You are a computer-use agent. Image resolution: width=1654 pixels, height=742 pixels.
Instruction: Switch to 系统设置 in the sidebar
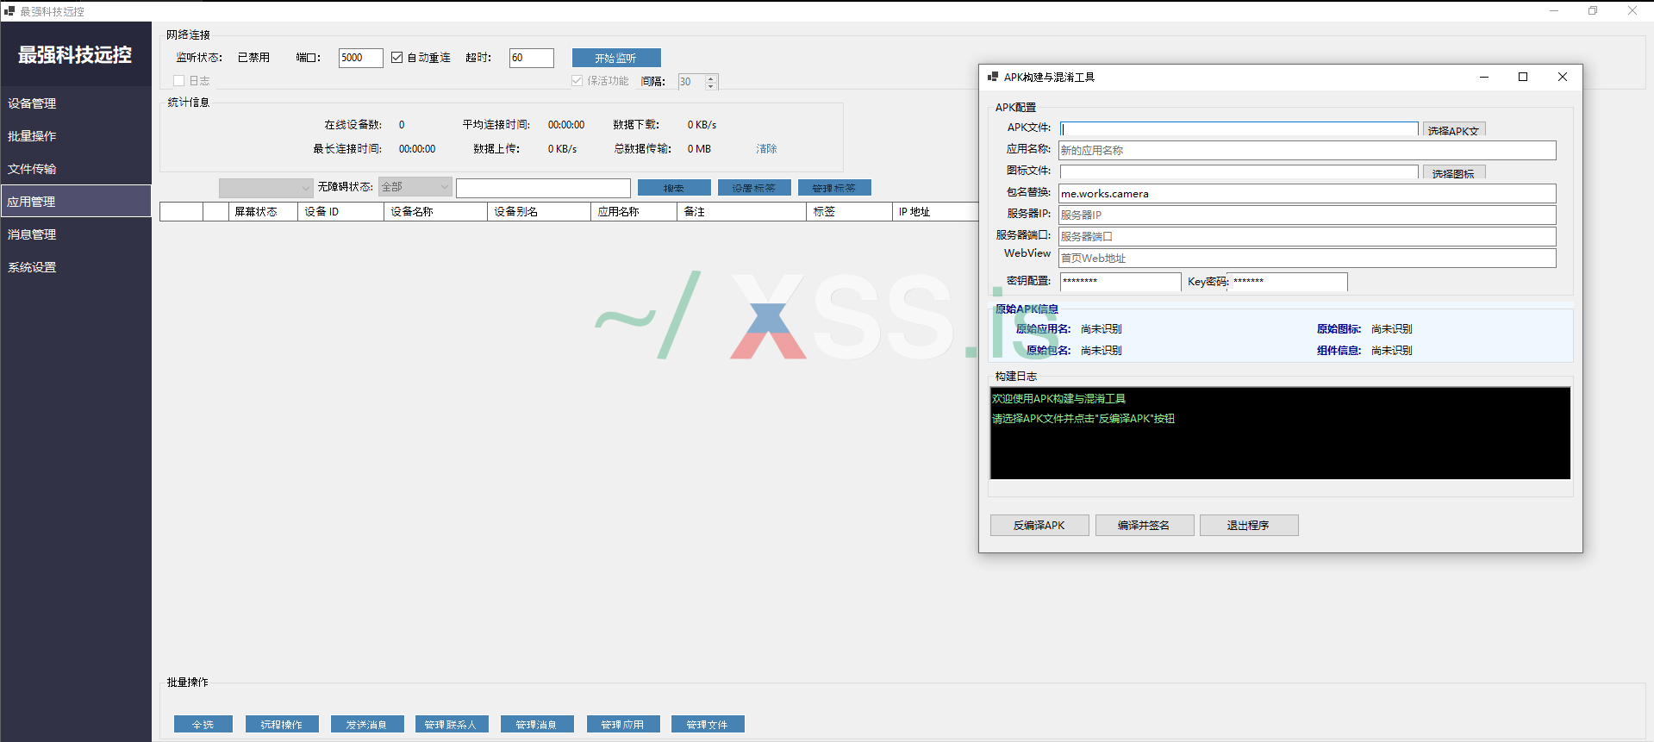click(x=32, y=267)
